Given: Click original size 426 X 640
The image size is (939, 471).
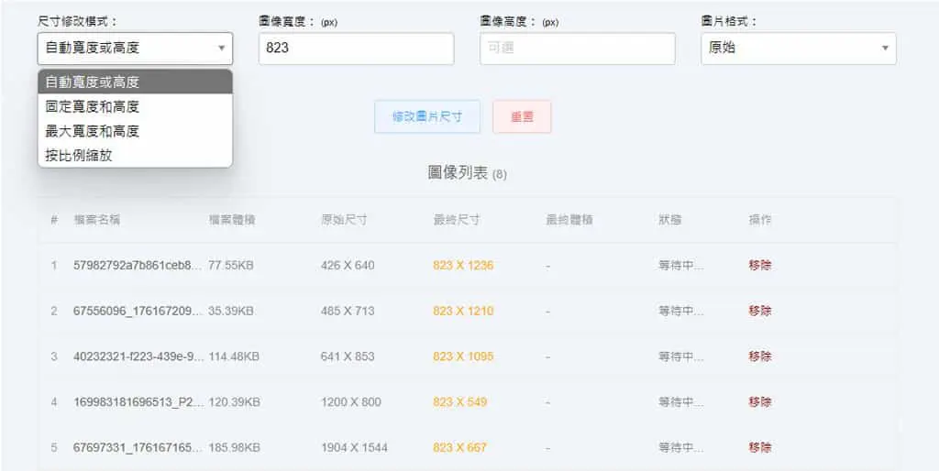Looking at the screenshot, I should tap(348, 265).
